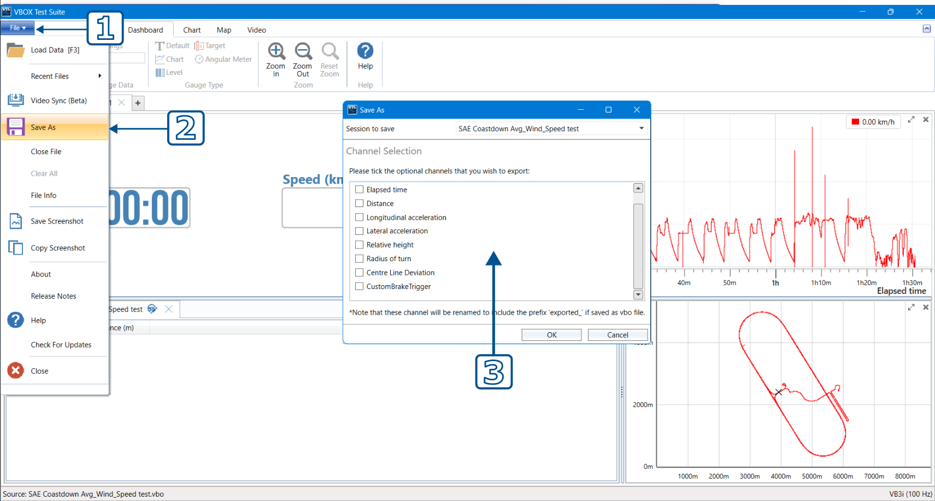This screenshot has height=501, width=935.
Task: Switch to the Dashboard tab
Action: pyautogui.click(x=145, y=30)
